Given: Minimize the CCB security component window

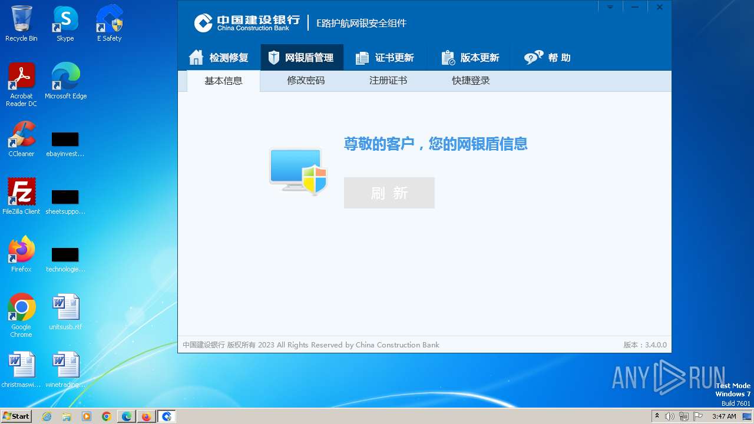Looking at the screenshot, I should coord(635,7).
